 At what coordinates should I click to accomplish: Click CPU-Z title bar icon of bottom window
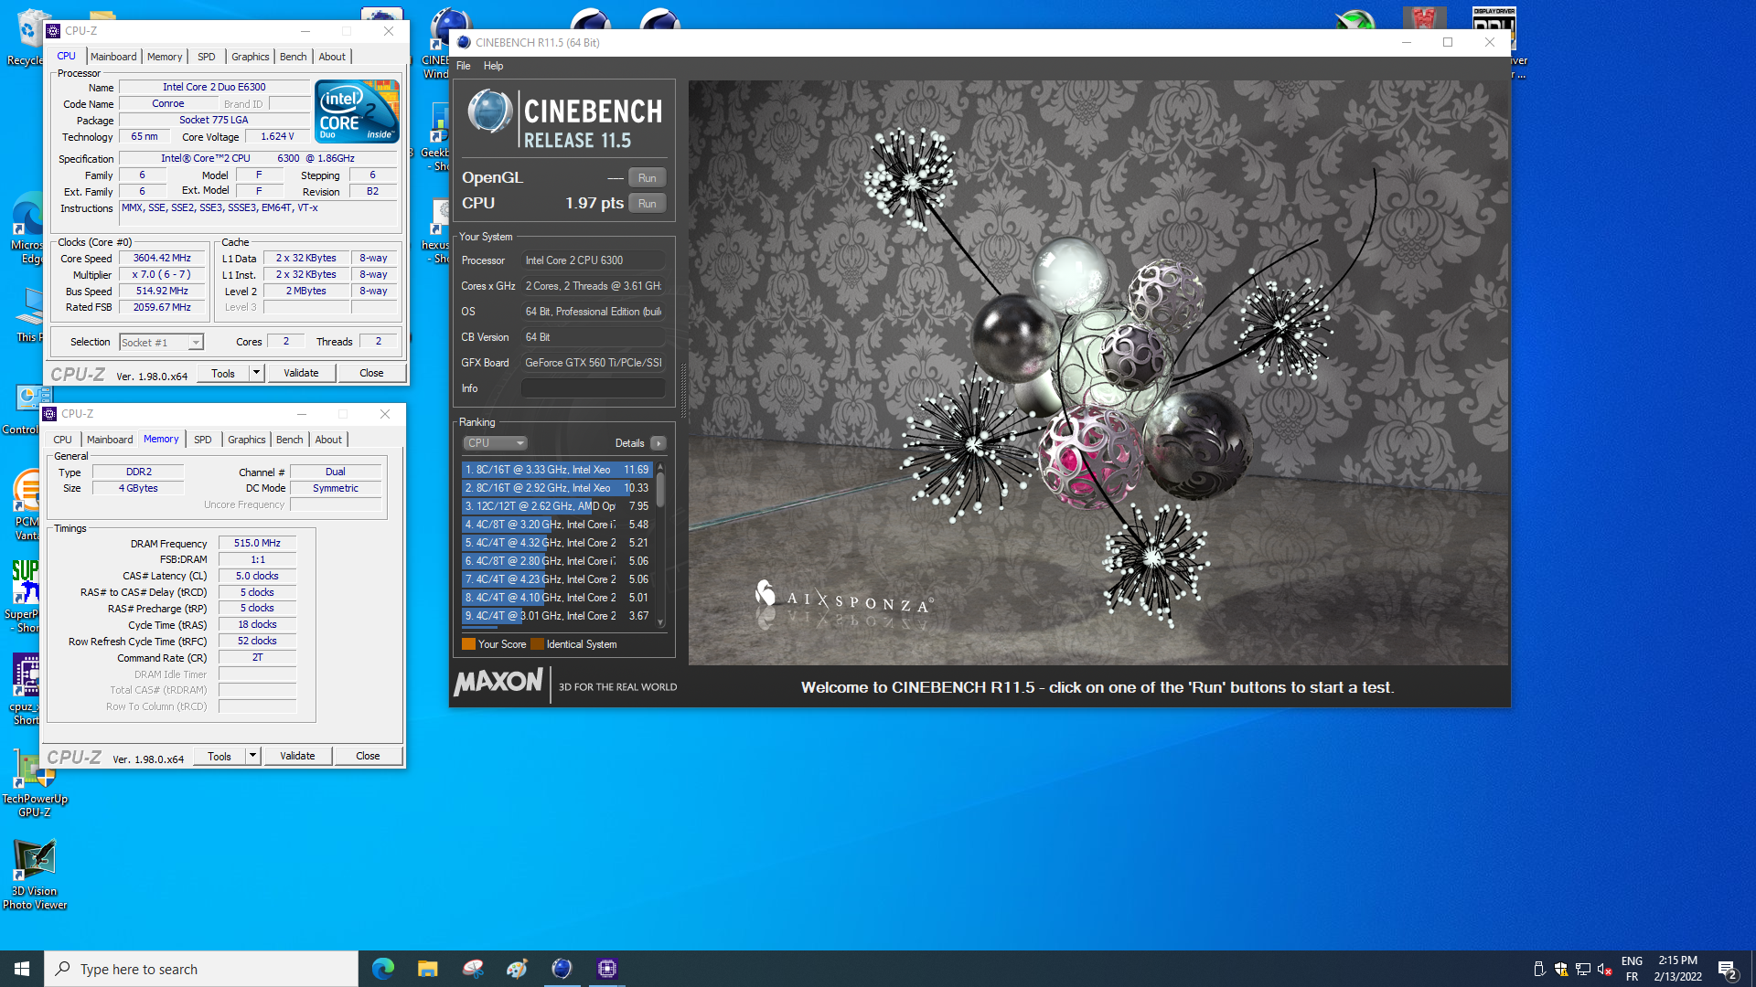pyautogui.click(x=50, y=414)
